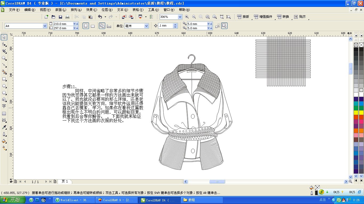
Task: Switch to CorelDRAW 9 taskbar window
Action: click(x=116, y=200)
